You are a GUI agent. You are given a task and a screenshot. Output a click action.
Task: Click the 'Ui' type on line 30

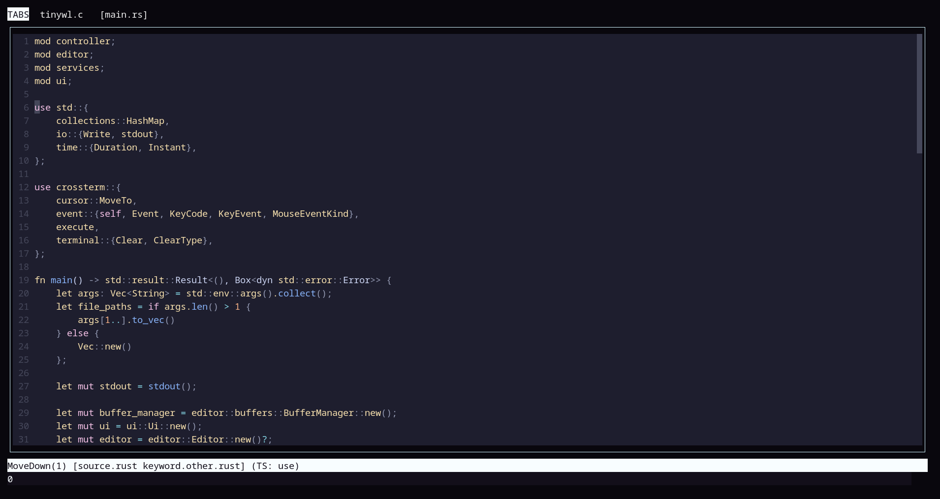pyautogui.click(x=154, y=426)
